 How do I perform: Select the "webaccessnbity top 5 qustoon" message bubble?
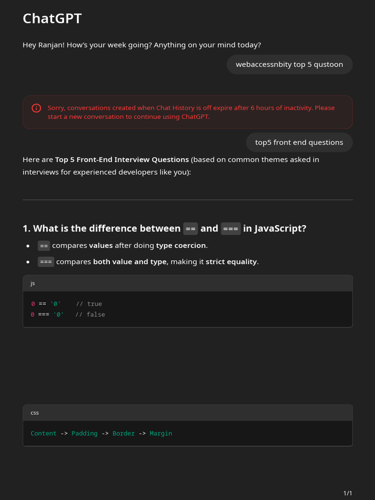[x=289, y=64]
